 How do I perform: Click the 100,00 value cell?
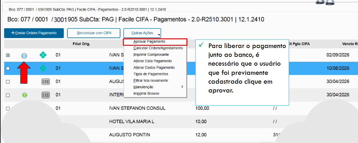tap(202, 108)
